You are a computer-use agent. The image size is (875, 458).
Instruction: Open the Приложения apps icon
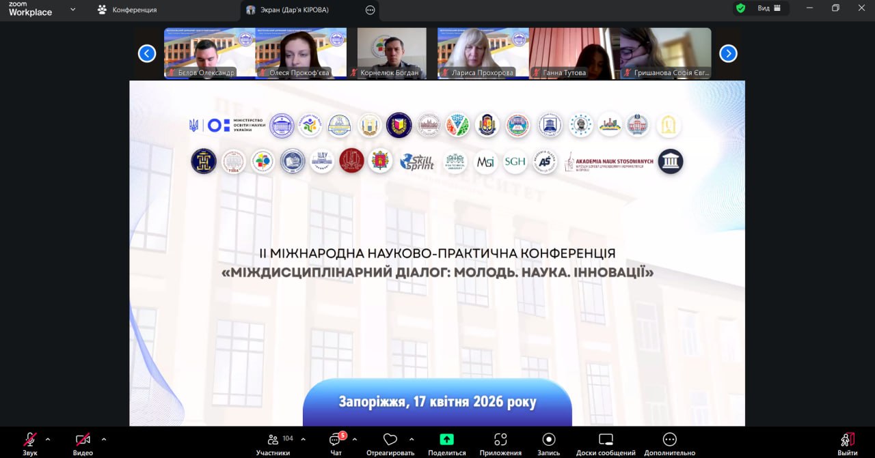point(500,440)
